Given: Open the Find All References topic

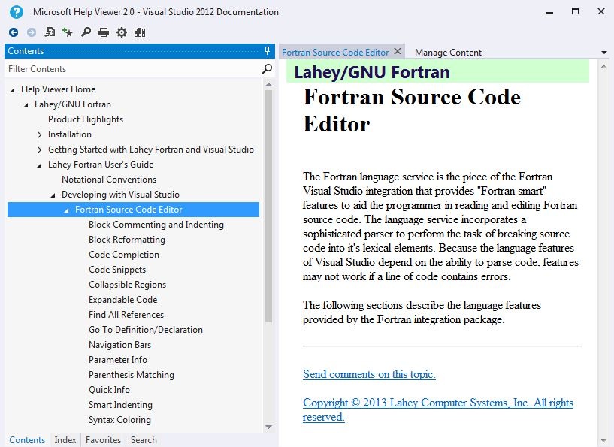Looking at the screenshot, I should (126, 314).
